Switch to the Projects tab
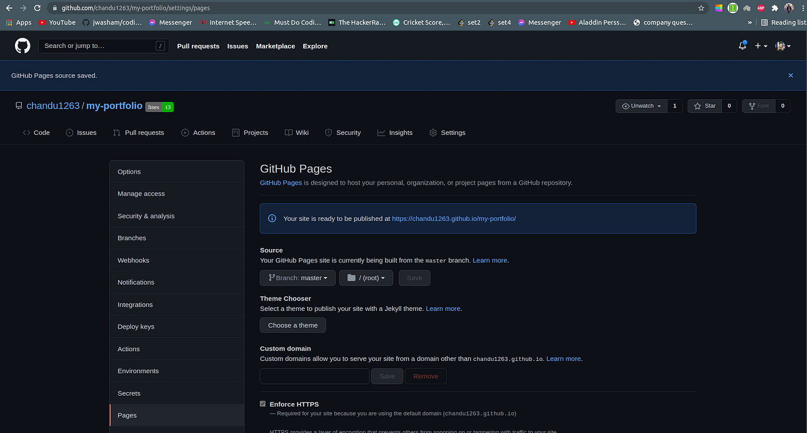 [250, 133]
